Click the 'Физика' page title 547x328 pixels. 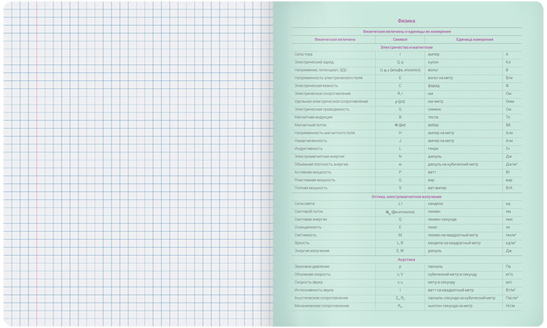(x=406, y=21)
